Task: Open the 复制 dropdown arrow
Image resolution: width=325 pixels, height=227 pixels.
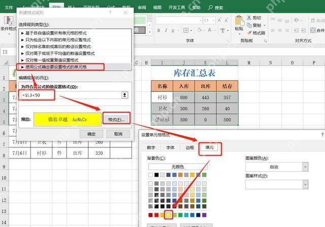Action: [x=265, y=25]
